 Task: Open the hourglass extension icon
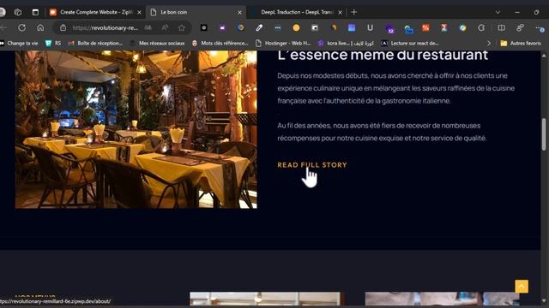(x=444, y=28)
